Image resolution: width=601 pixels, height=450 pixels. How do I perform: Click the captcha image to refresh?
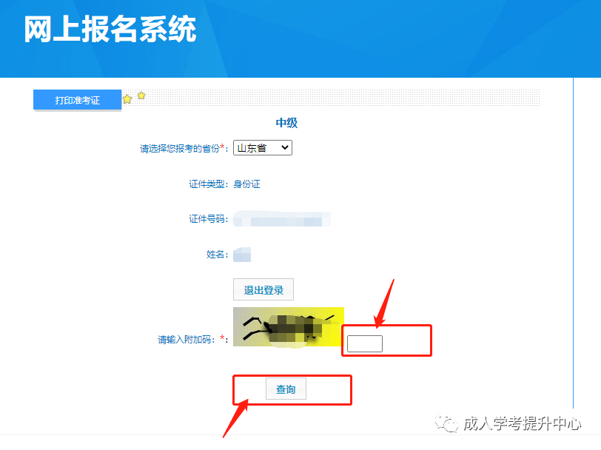pyautogui.click(x=289, y=327)
